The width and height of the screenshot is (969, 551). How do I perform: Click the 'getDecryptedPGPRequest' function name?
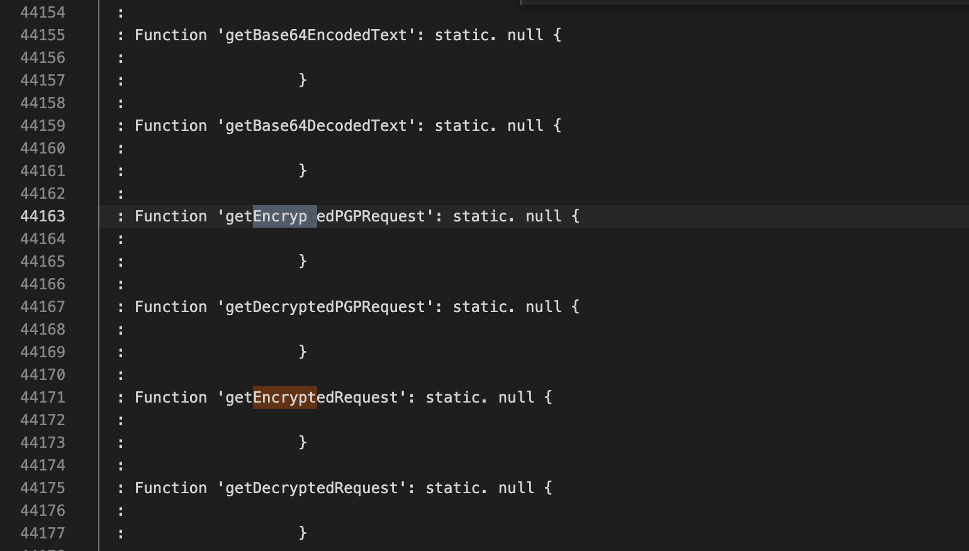(x=325, y=307)
